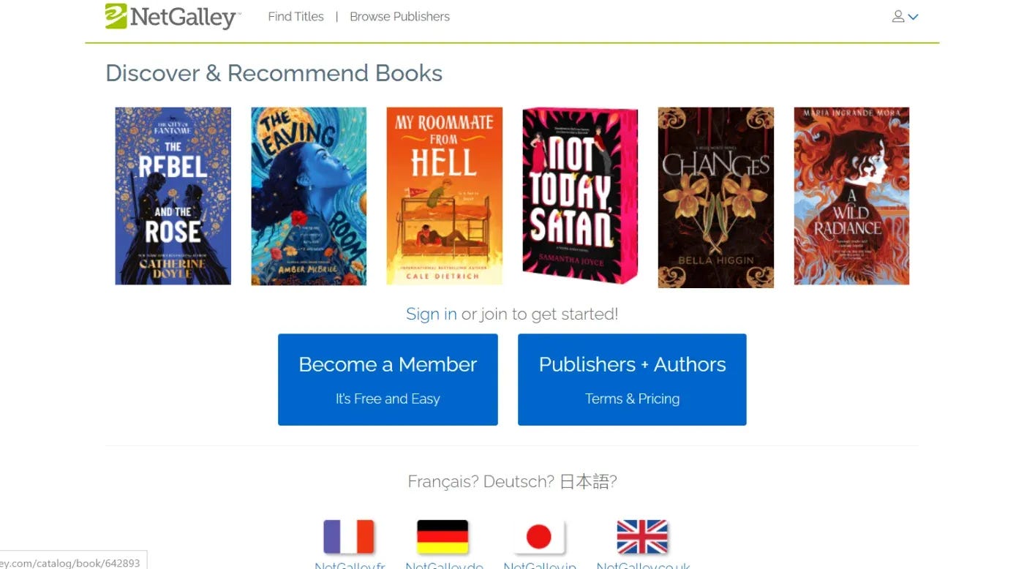Open 'My Roommate From Hell' book cover
This screenshot has width=1024, height=569.
click(444, 195)
